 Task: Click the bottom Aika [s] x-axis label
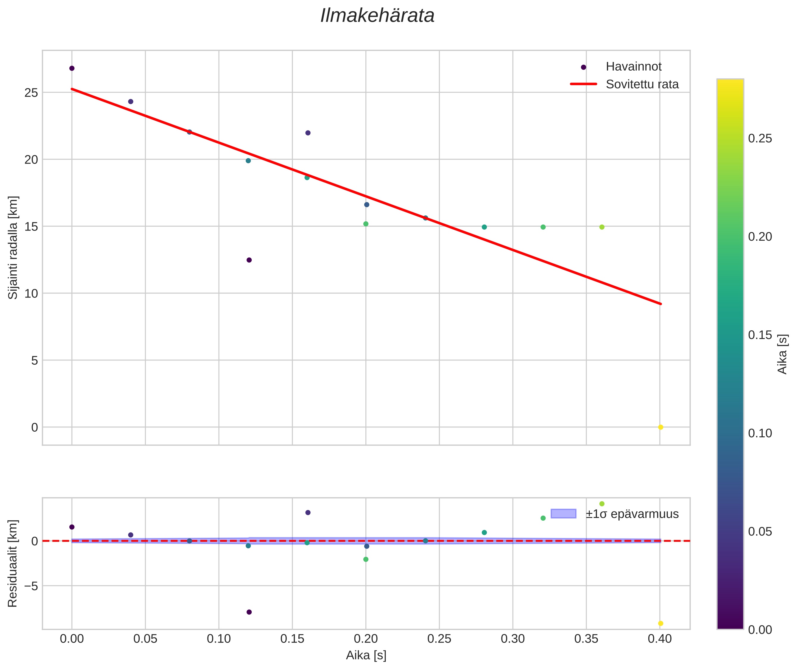click(366, 655)
